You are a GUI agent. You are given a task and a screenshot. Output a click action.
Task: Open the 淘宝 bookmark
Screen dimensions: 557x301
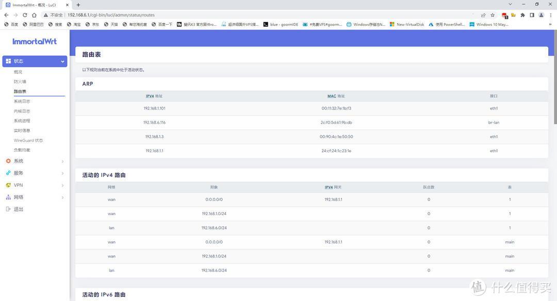(x=74, y=25)
